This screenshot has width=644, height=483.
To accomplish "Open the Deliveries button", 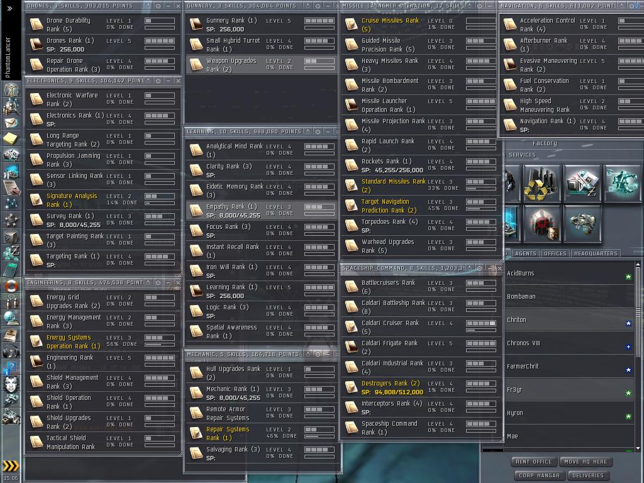I will (588, 475).
